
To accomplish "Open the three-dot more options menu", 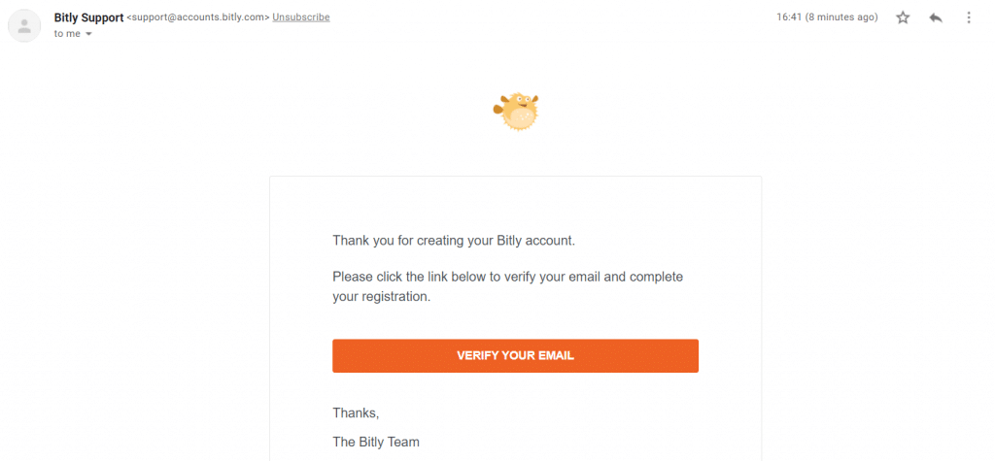I will 969,17.
